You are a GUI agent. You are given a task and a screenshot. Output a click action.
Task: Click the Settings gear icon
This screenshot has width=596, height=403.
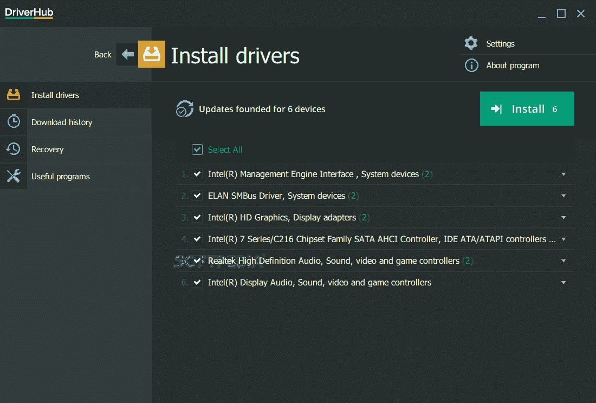(471, 43)
